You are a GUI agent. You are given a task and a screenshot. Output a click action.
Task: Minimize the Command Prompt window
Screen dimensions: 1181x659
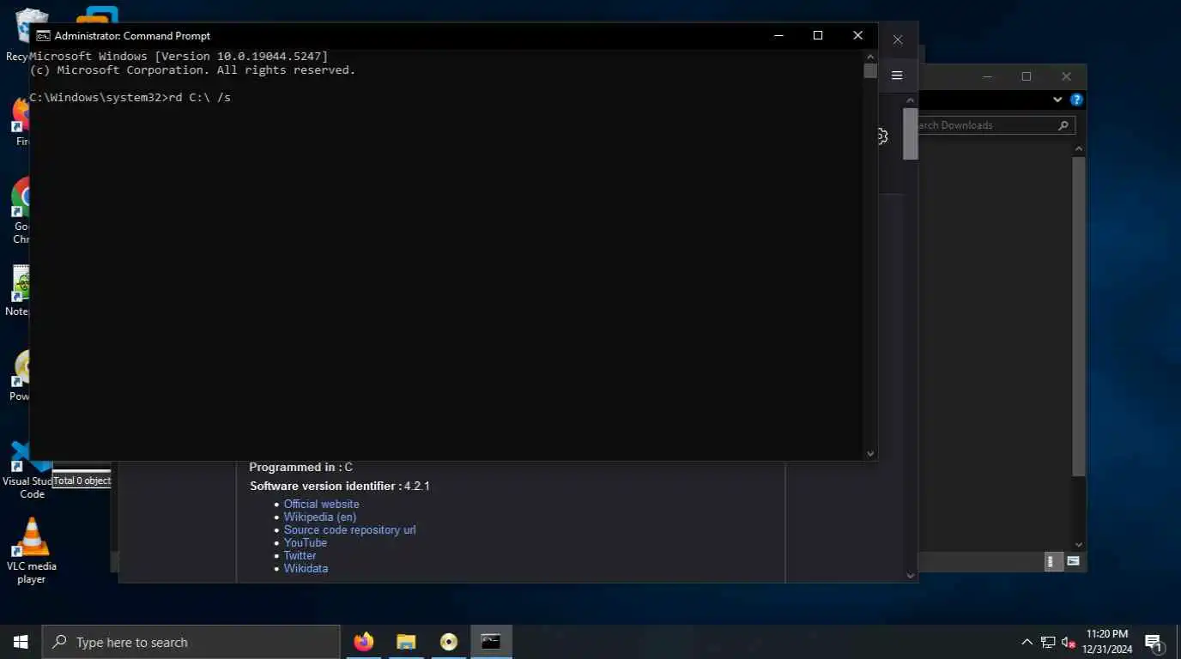(x=778, y=35)
